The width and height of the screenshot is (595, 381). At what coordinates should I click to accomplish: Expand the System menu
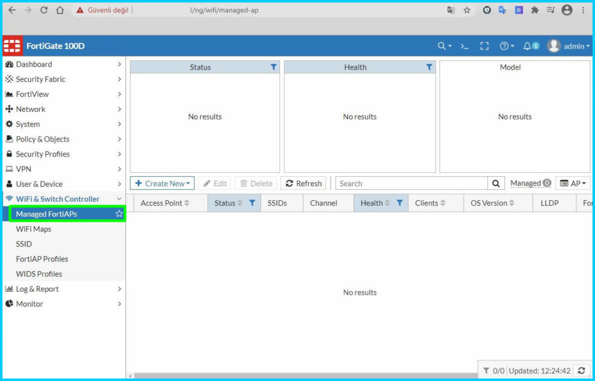[x=63, y=124]
